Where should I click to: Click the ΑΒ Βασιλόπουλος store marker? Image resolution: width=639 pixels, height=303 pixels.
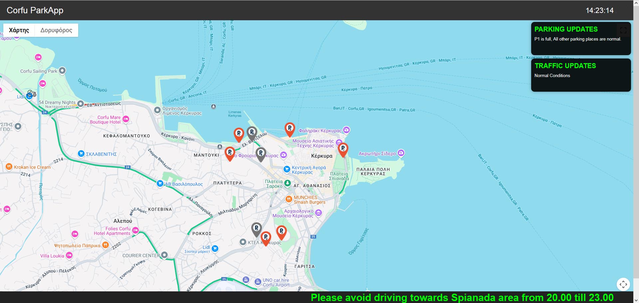pyautogui.click(x=160, y=184)
